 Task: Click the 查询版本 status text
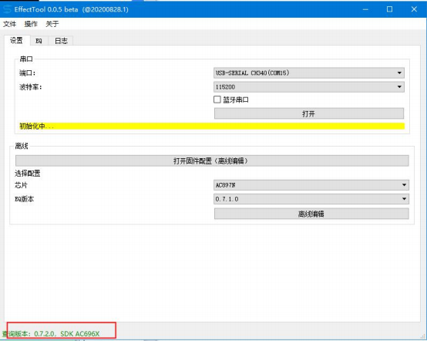point(51,333)
